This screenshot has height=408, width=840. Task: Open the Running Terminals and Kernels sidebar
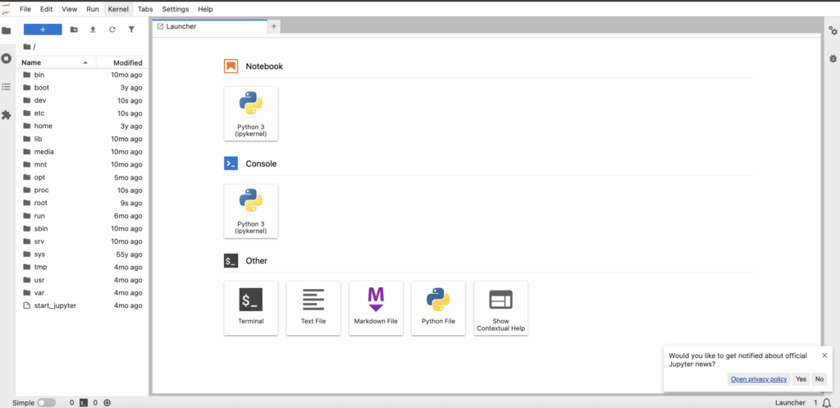click(7, 58)
